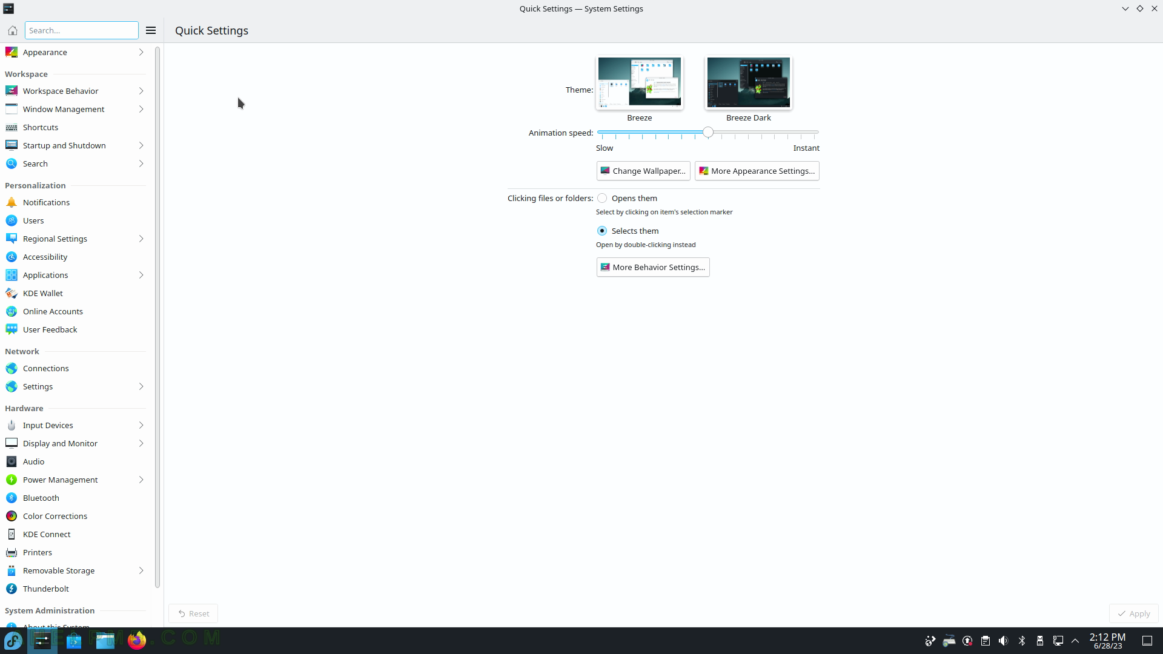This screenshot has height=654, width=1163.
Task: Click the sidebar vertical scrollbar
Action: pyautogui.click(x=157, y=317)
